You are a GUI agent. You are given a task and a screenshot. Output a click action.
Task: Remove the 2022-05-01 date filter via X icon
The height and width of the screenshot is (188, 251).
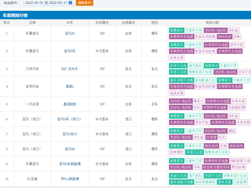pyautogui.click(x=70, y=3)
